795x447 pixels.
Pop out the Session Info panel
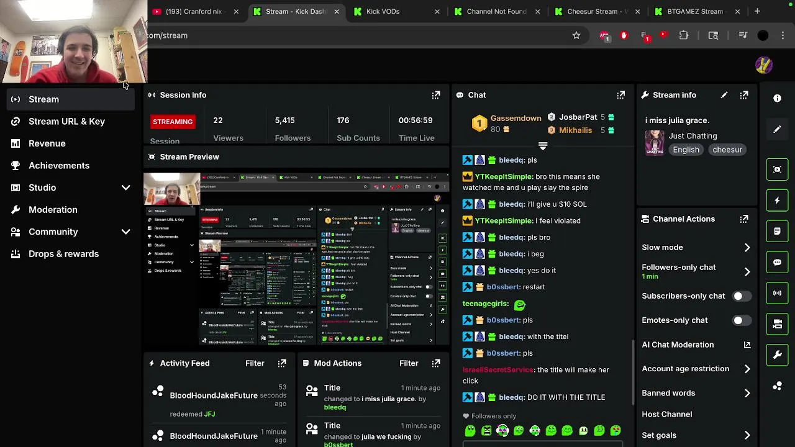[436, 95]
